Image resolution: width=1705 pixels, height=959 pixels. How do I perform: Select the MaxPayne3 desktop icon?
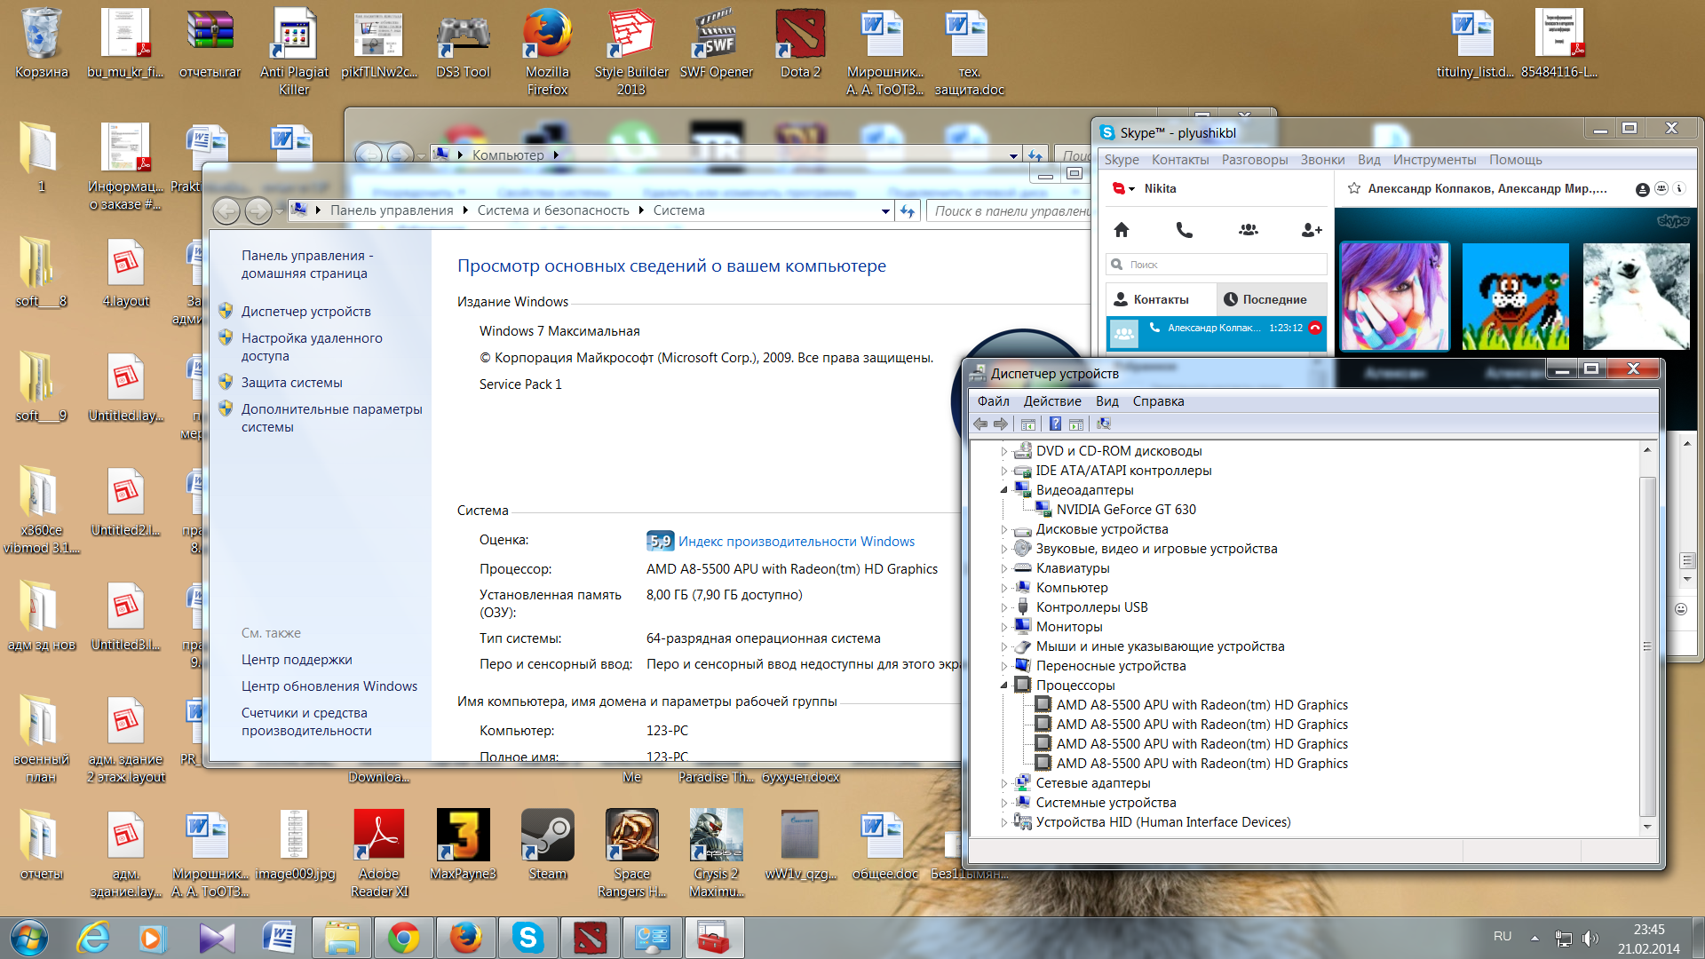(463, 845)
